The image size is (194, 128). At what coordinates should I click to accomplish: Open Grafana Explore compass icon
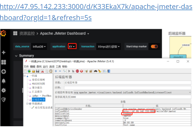click(4, 72)
